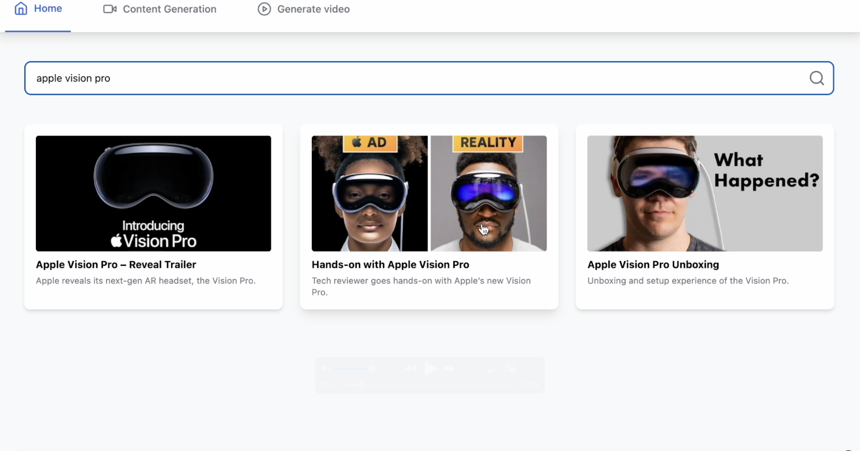The height and width of the screenshot is (451, 860).
Task: Click the Content Generation camera icon
Action: [110, 9]
